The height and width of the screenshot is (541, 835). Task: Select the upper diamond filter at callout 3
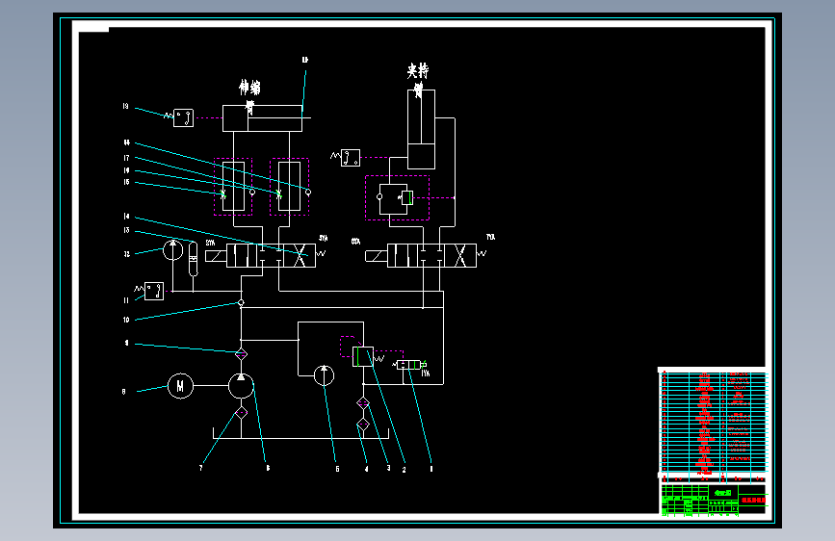(x=363, y=403)
